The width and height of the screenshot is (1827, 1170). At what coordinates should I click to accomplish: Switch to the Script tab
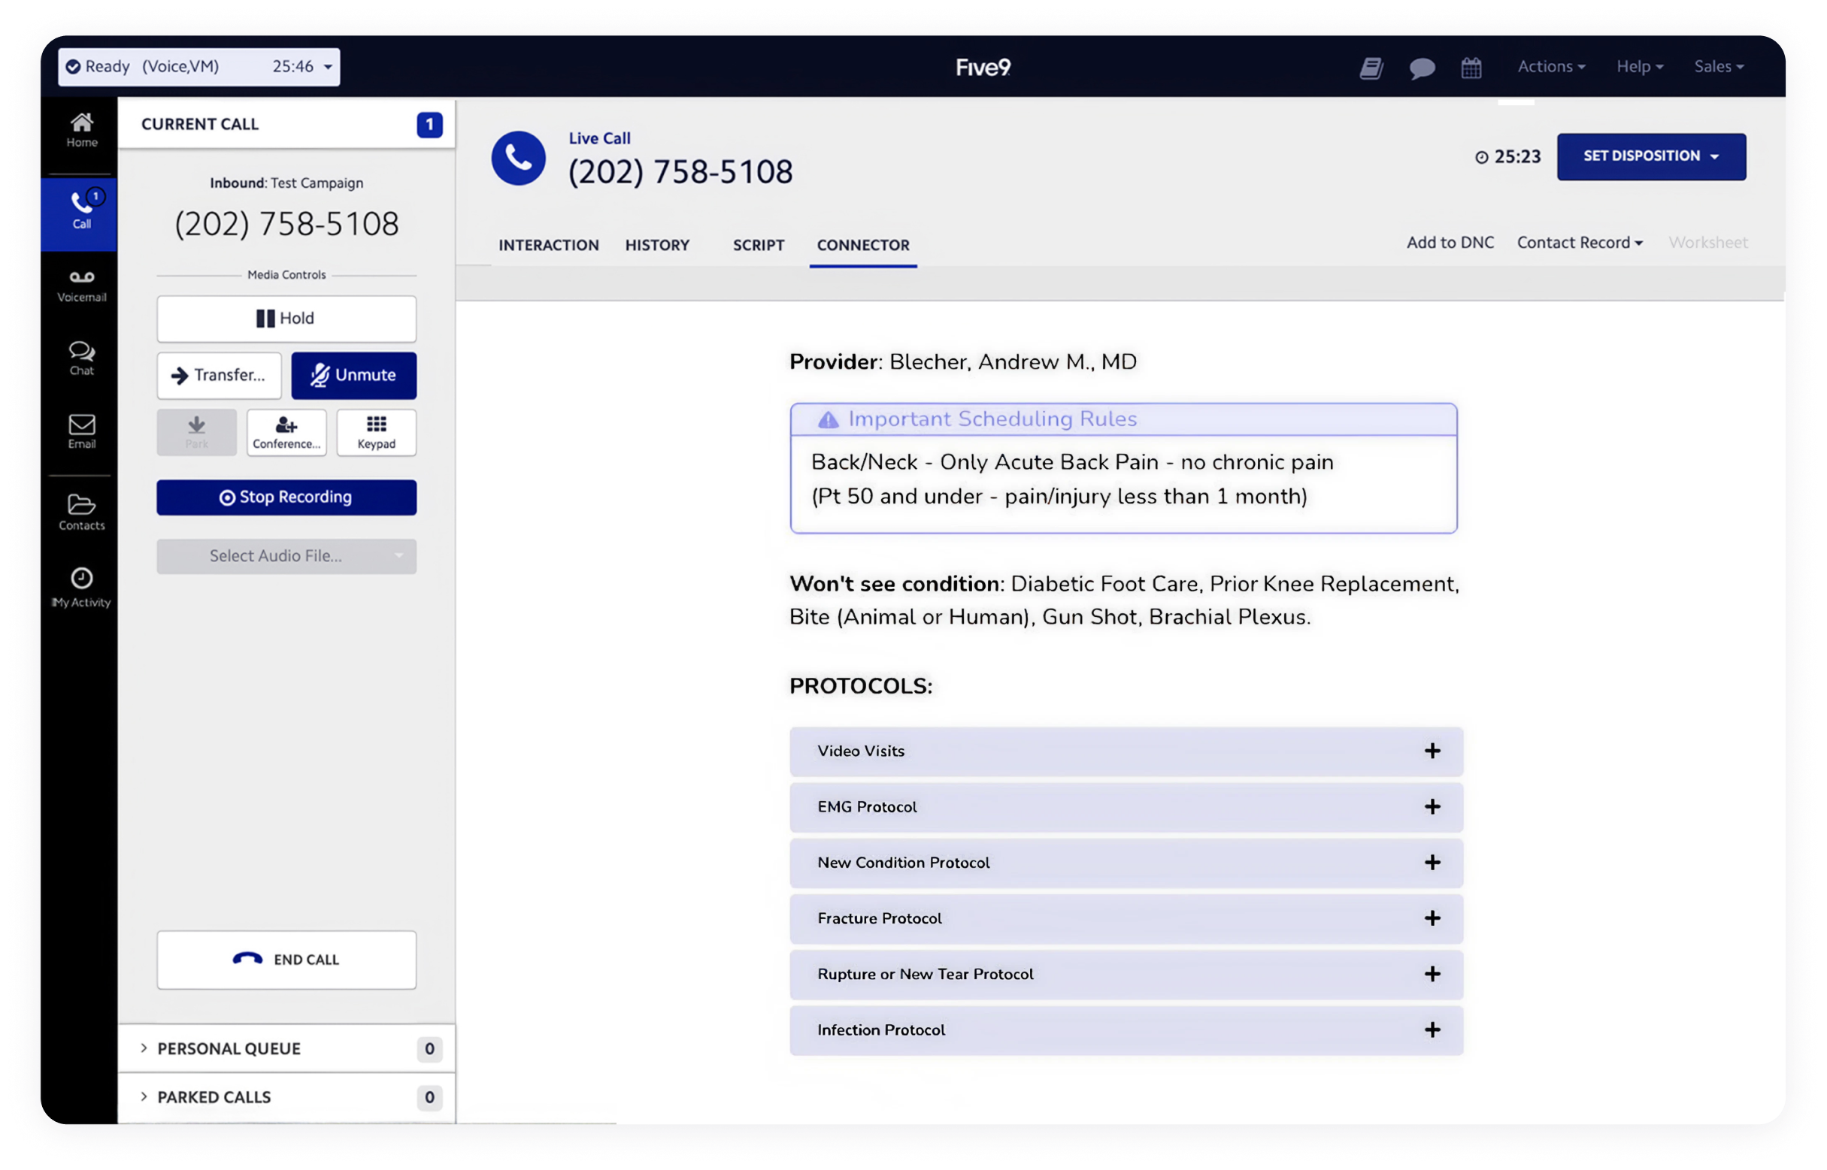click(x=758, y=246)
